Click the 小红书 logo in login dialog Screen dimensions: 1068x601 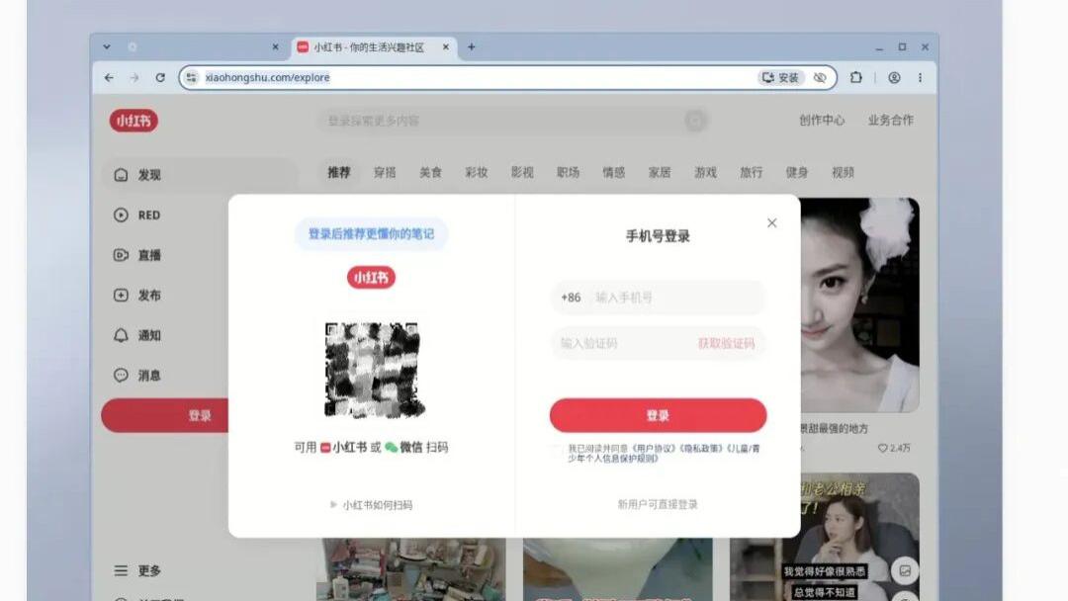371,278
